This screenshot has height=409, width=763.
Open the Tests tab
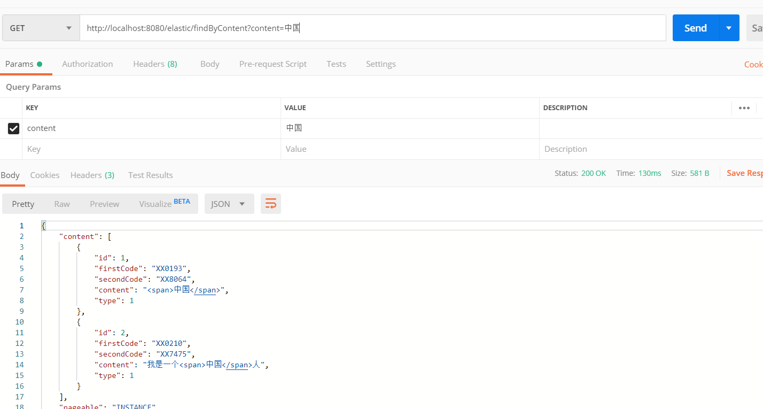pos(337,64)
